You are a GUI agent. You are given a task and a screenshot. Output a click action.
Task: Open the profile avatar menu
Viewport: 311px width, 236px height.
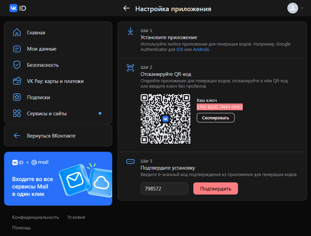tap(292, 8)
